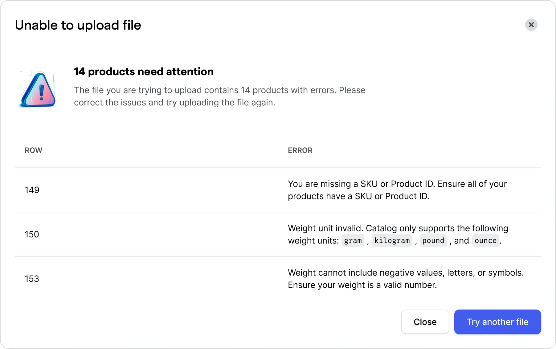Click the missing SKU or Product ID error
Viewport: 556px width, 349px height.
397,190
